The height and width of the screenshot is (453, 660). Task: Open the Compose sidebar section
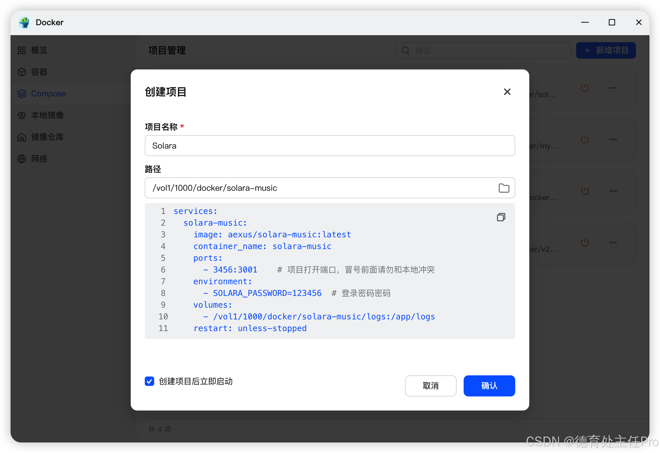click(x=48, y=94)
